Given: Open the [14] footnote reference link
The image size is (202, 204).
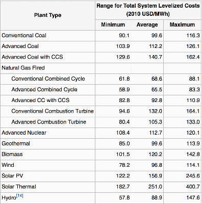Looking at the screenshot, I should pos(19,196).
